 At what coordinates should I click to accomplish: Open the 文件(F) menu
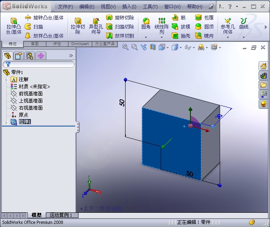tap(65, 7)
